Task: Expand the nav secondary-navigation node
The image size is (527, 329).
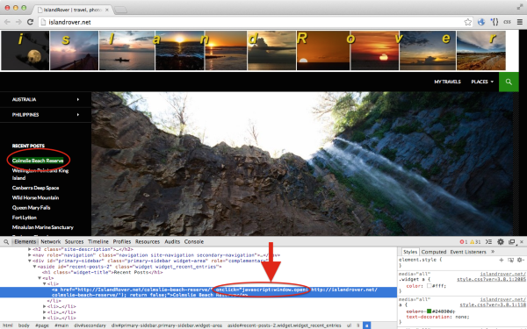Action: coord(30,255)
